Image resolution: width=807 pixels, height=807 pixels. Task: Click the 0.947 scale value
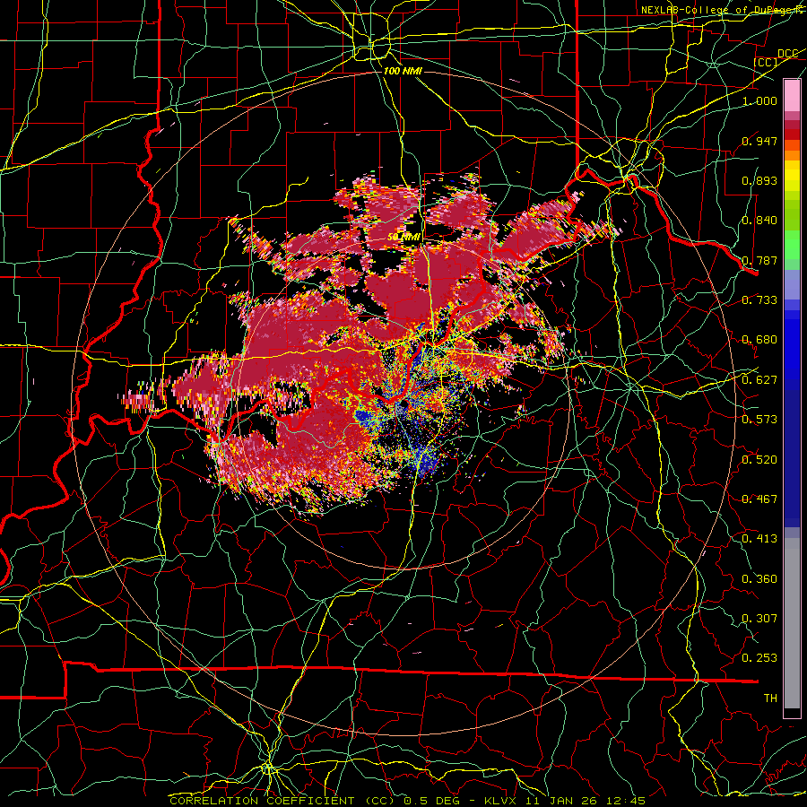759,141
